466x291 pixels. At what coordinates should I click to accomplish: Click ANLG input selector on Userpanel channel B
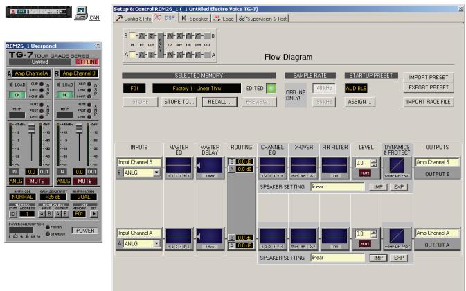pyautogui.click(x=64, y=181)
